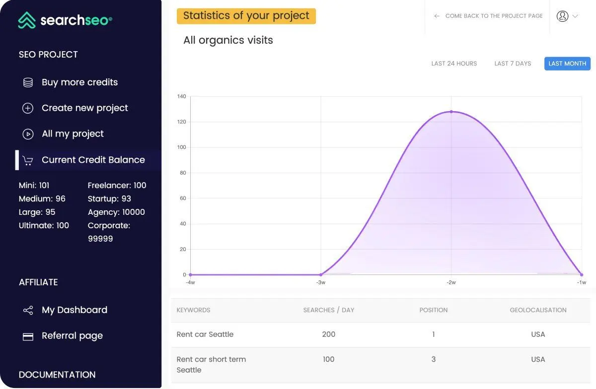Click the play icon beside All my project

pos(28,134)
